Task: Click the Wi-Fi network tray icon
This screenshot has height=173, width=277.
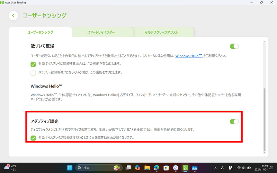Action: [239, 168]
